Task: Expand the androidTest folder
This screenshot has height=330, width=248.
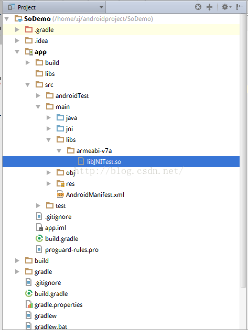Action: (x=38, y=96)
